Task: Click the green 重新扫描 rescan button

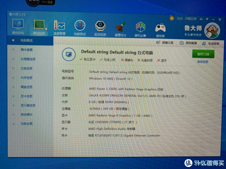Action: [x=203, y=54]
